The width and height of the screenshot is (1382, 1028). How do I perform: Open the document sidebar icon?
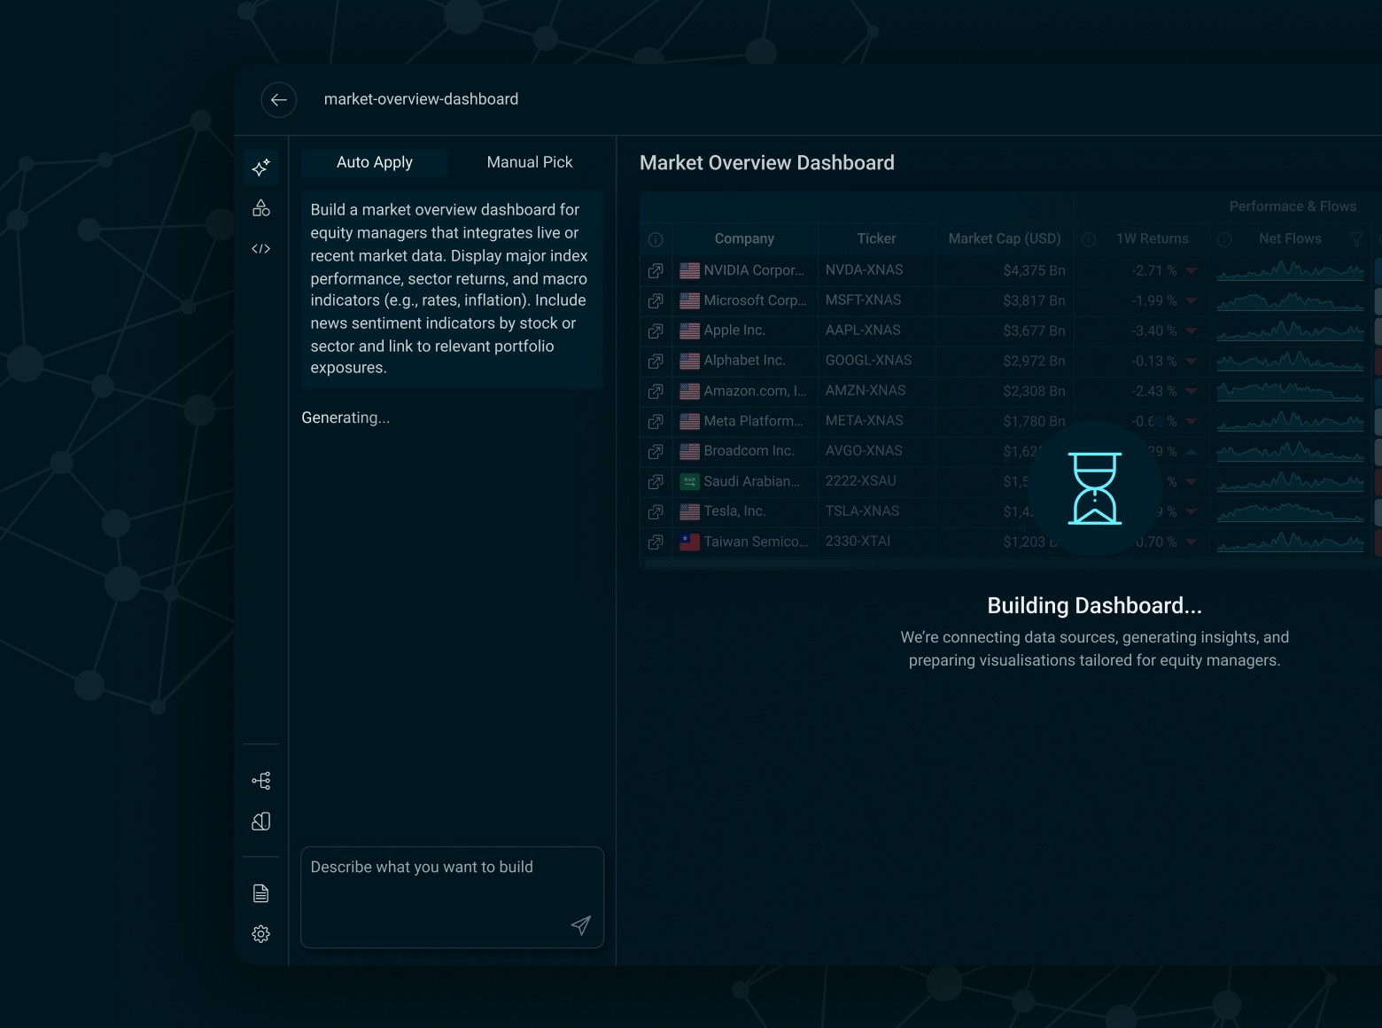(260, 893)
